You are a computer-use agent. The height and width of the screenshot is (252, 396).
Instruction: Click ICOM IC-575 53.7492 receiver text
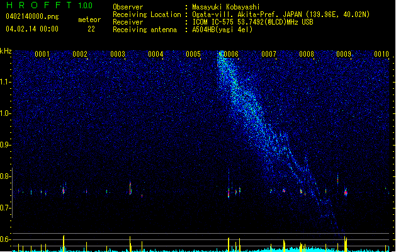252,22
